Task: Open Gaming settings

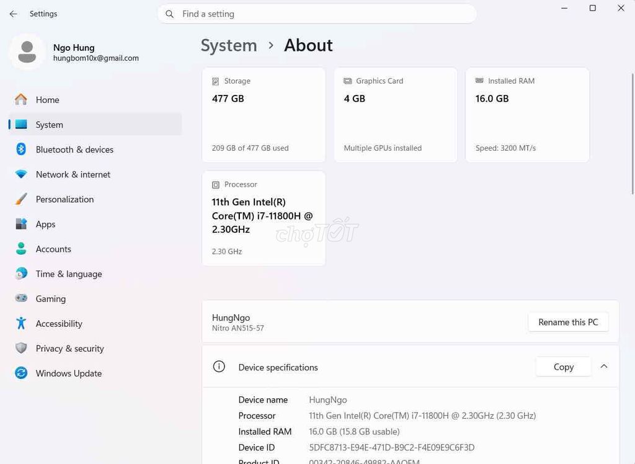Action: coord(95,298)
